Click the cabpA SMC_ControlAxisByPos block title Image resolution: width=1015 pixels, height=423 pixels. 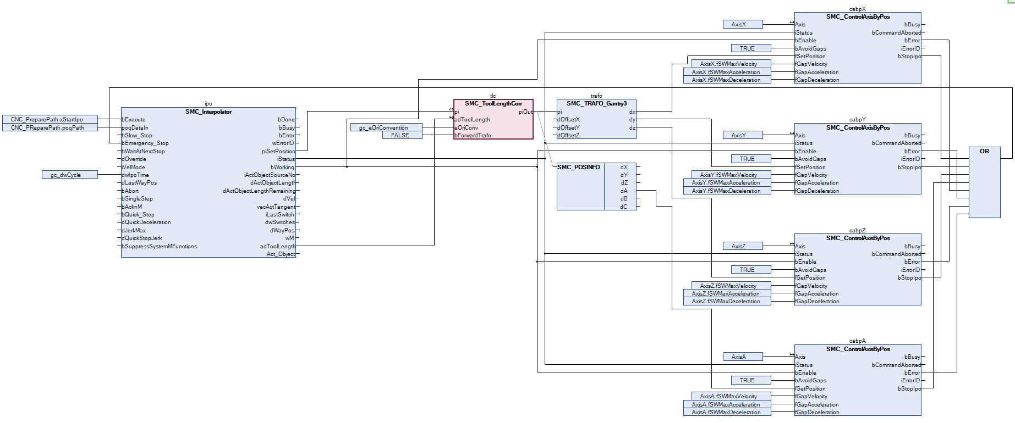tap(858, 349)
